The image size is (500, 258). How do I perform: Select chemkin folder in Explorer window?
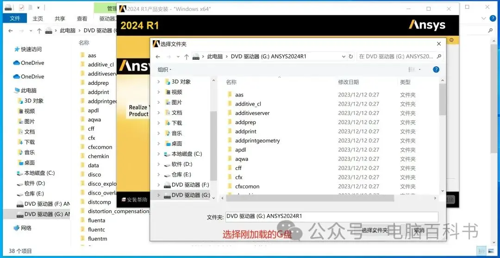98,156
